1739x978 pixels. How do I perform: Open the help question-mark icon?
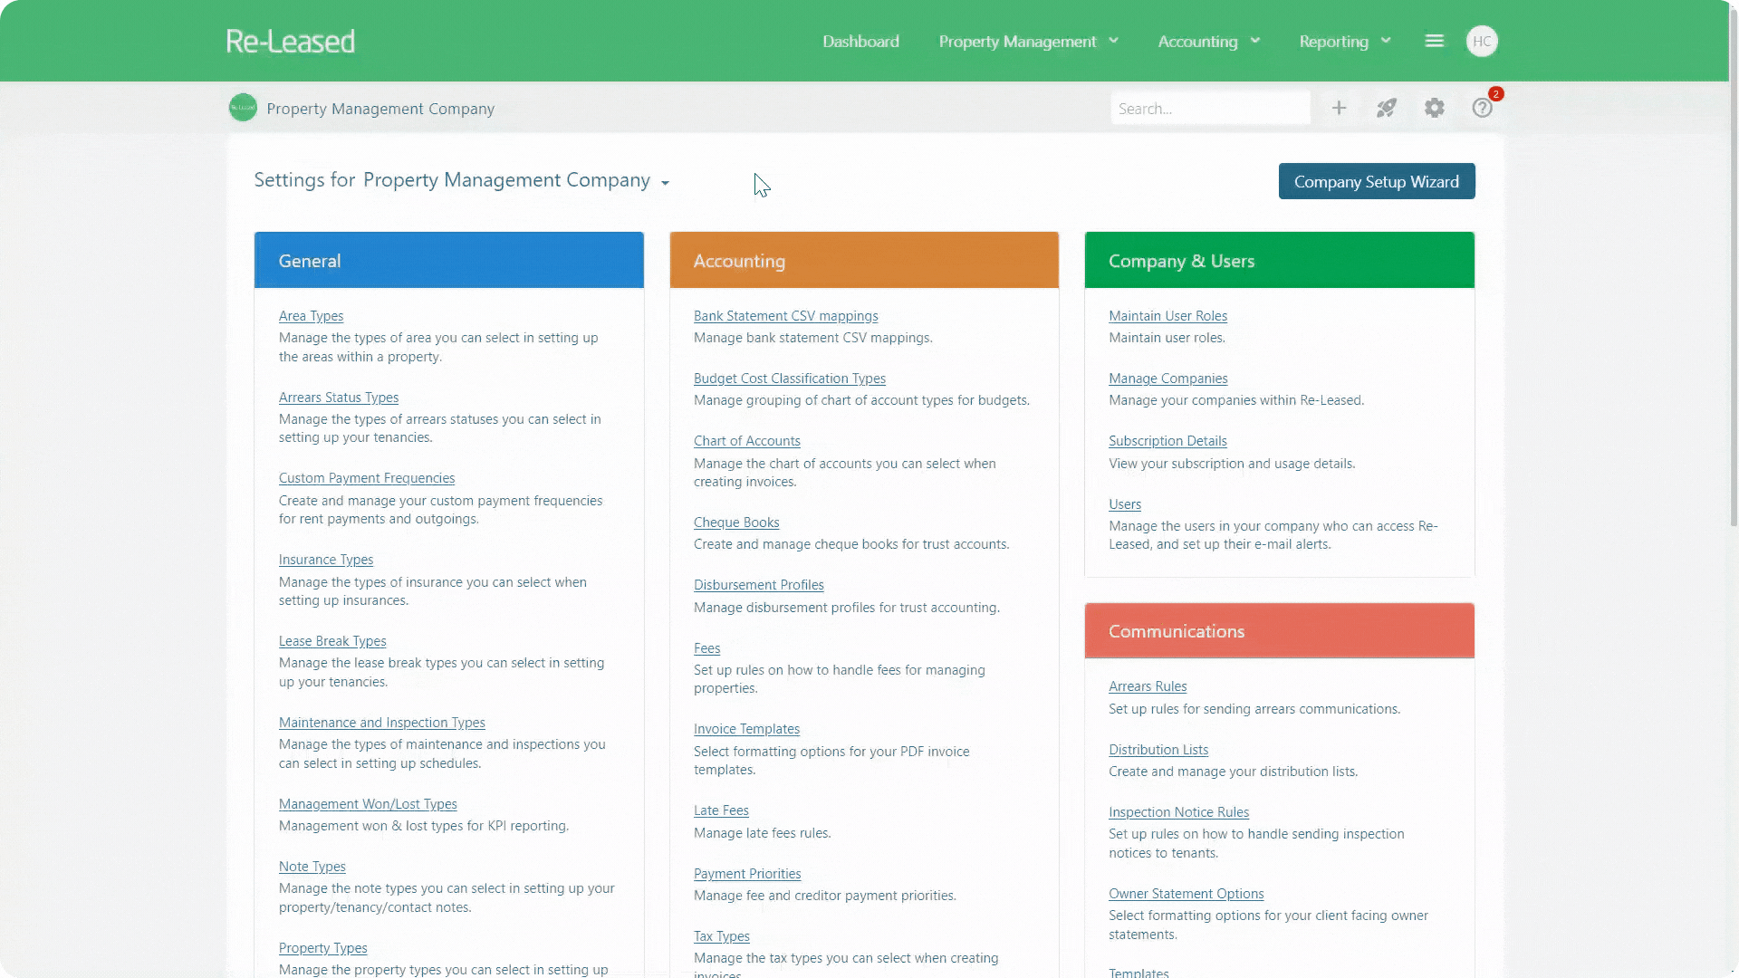(1482, 108)
